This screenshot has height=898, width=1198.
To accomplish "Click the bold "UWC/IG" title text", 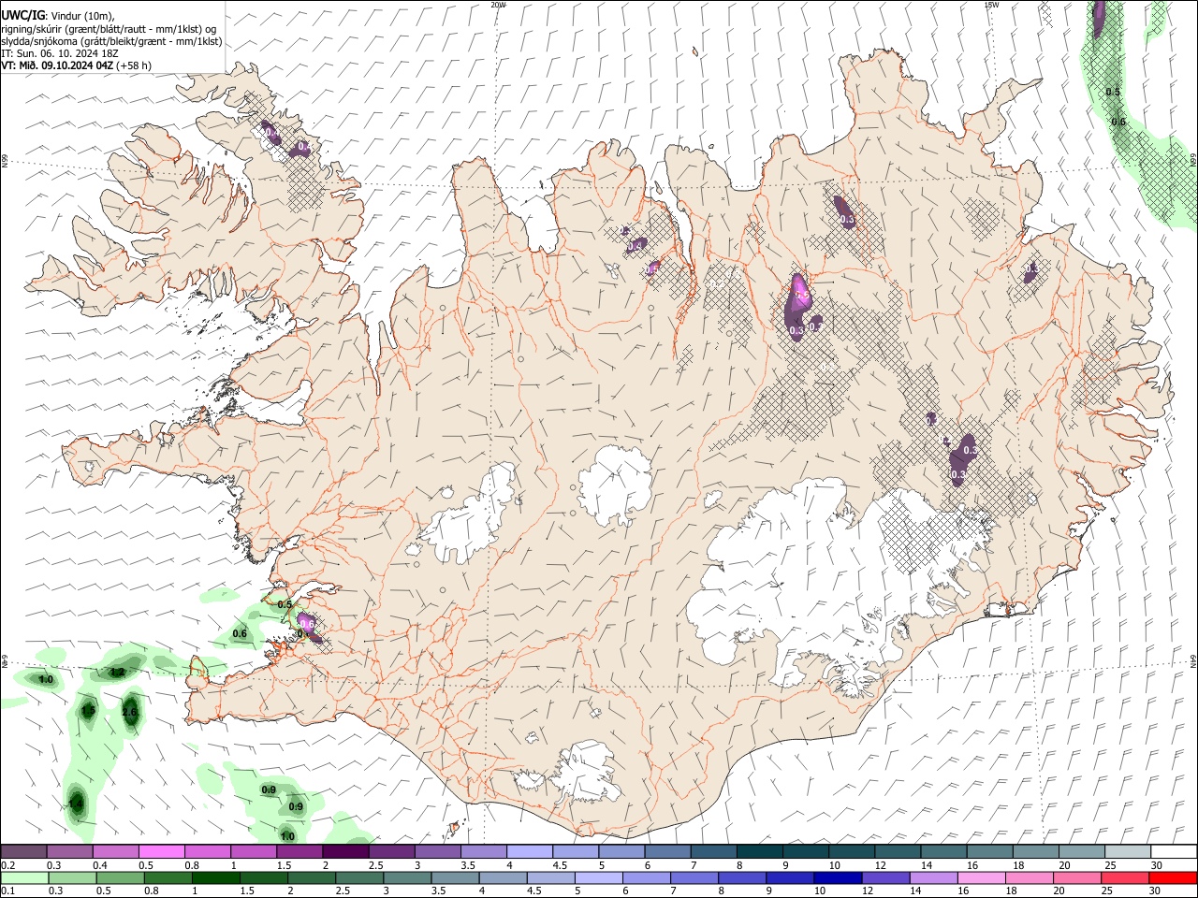I will coord(22,14).
